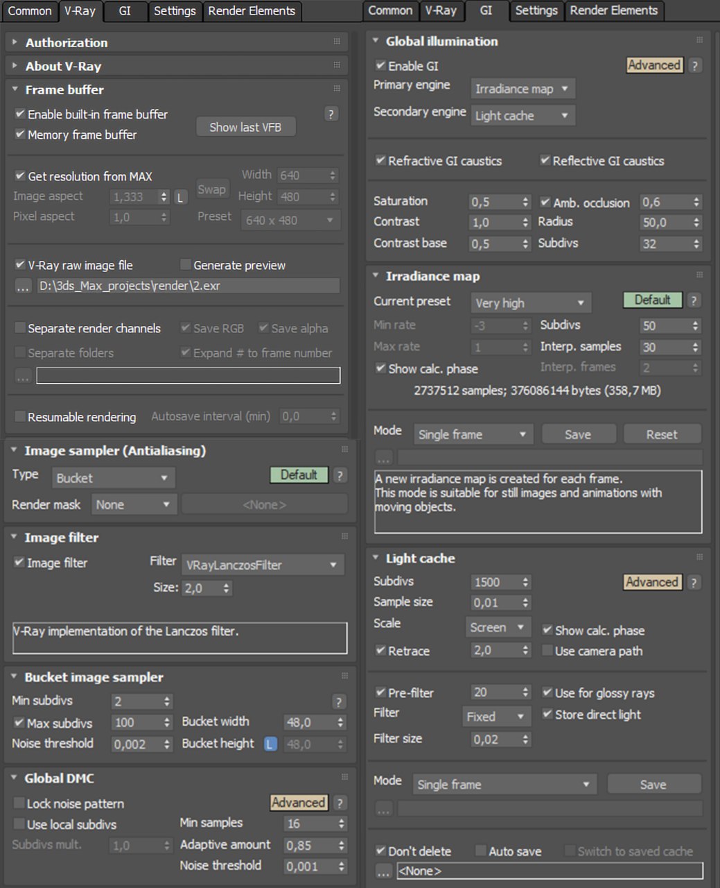Browse for V-Ray raw image file path
The image size is (720, 888).
(23, 286)
